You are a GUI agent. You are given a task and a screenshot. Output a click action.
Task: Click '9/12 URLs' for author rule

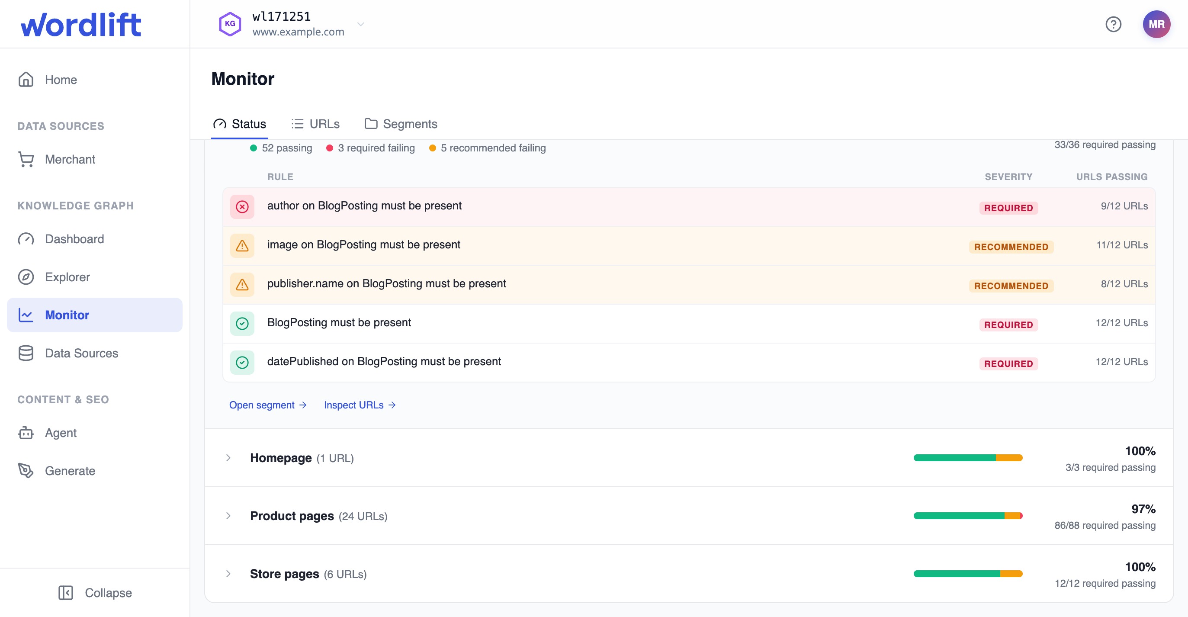1124,206
